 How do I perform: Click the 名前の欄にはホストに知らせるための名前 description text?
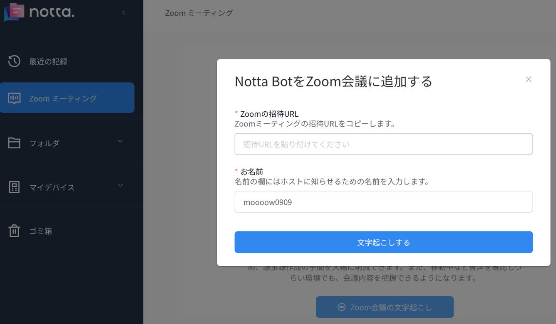pyautogui.click(x=332, y=182)
